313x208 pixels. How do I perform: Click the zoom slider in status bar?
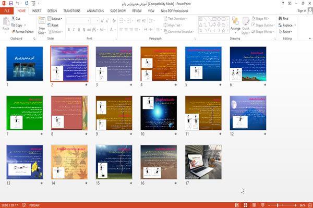282,205
